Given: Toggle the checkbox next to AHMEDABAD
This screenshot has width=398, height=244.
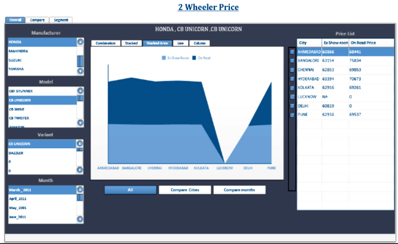Looking at the screenshot, I should click(x=292, y=52).
